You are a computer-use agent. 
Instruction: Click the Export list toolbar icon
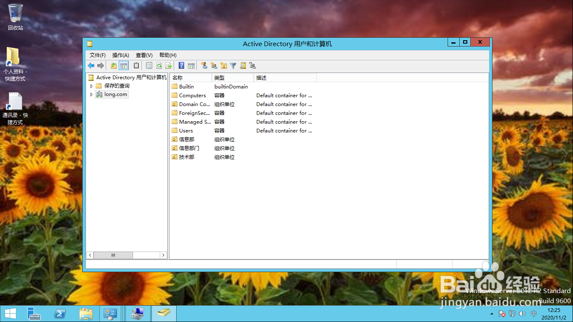[x=169, y=66]
